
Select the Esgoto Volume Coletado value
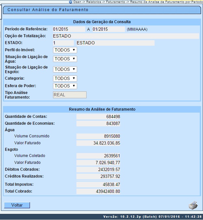click(x=98, y=156)
